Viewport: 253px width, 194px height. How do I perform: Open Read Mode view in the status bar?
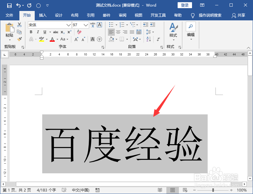[x=160, y=190]
